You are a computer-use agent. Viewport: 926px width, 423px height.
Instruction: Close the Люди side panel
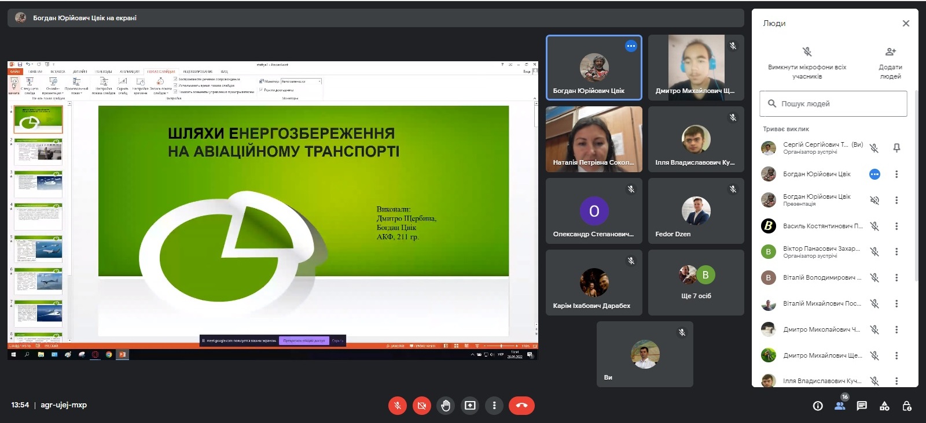[x=906, y=24]
